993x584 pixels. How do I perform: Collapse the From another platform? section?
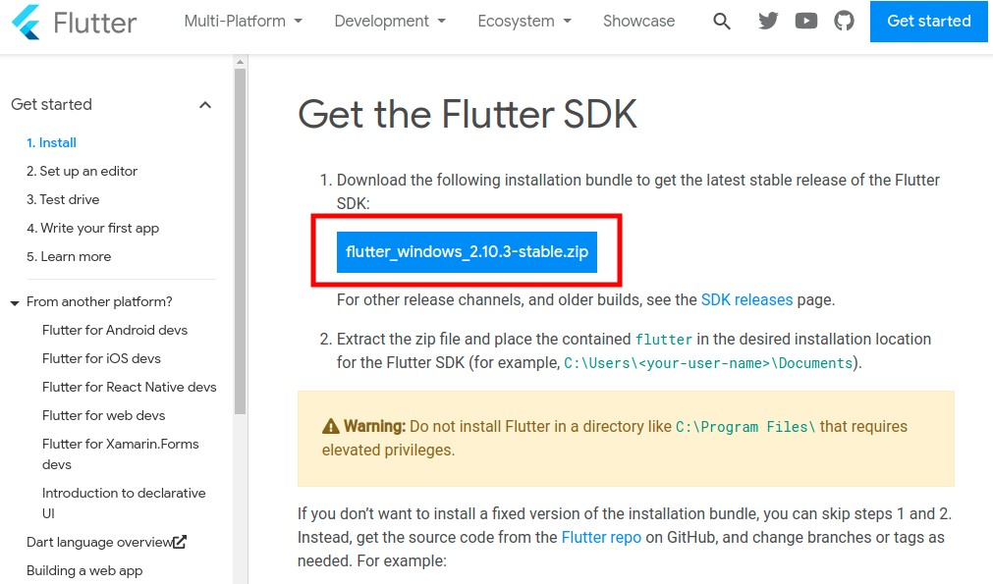[x=15, y=303]
